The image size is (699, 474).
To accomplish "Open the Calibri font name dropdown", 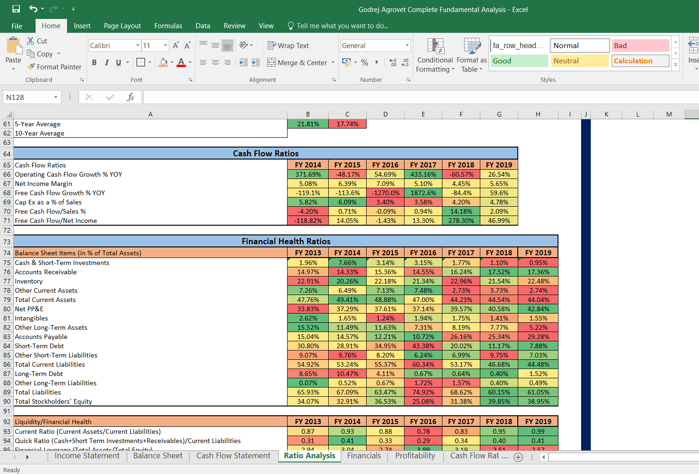I will (x=138, y=45).
